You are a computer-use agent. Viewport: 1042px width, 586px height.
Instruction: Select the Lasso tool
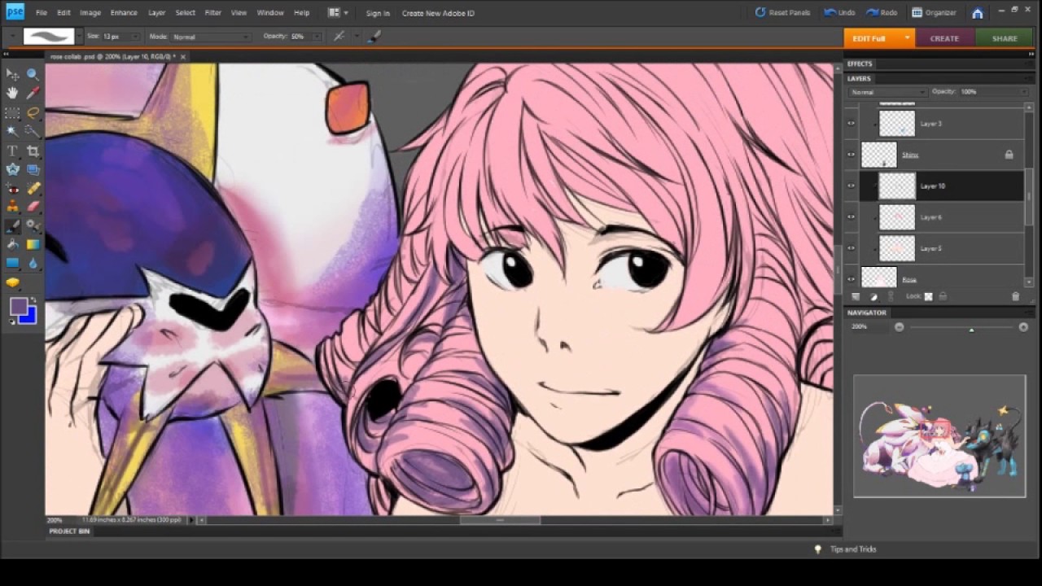33,112
